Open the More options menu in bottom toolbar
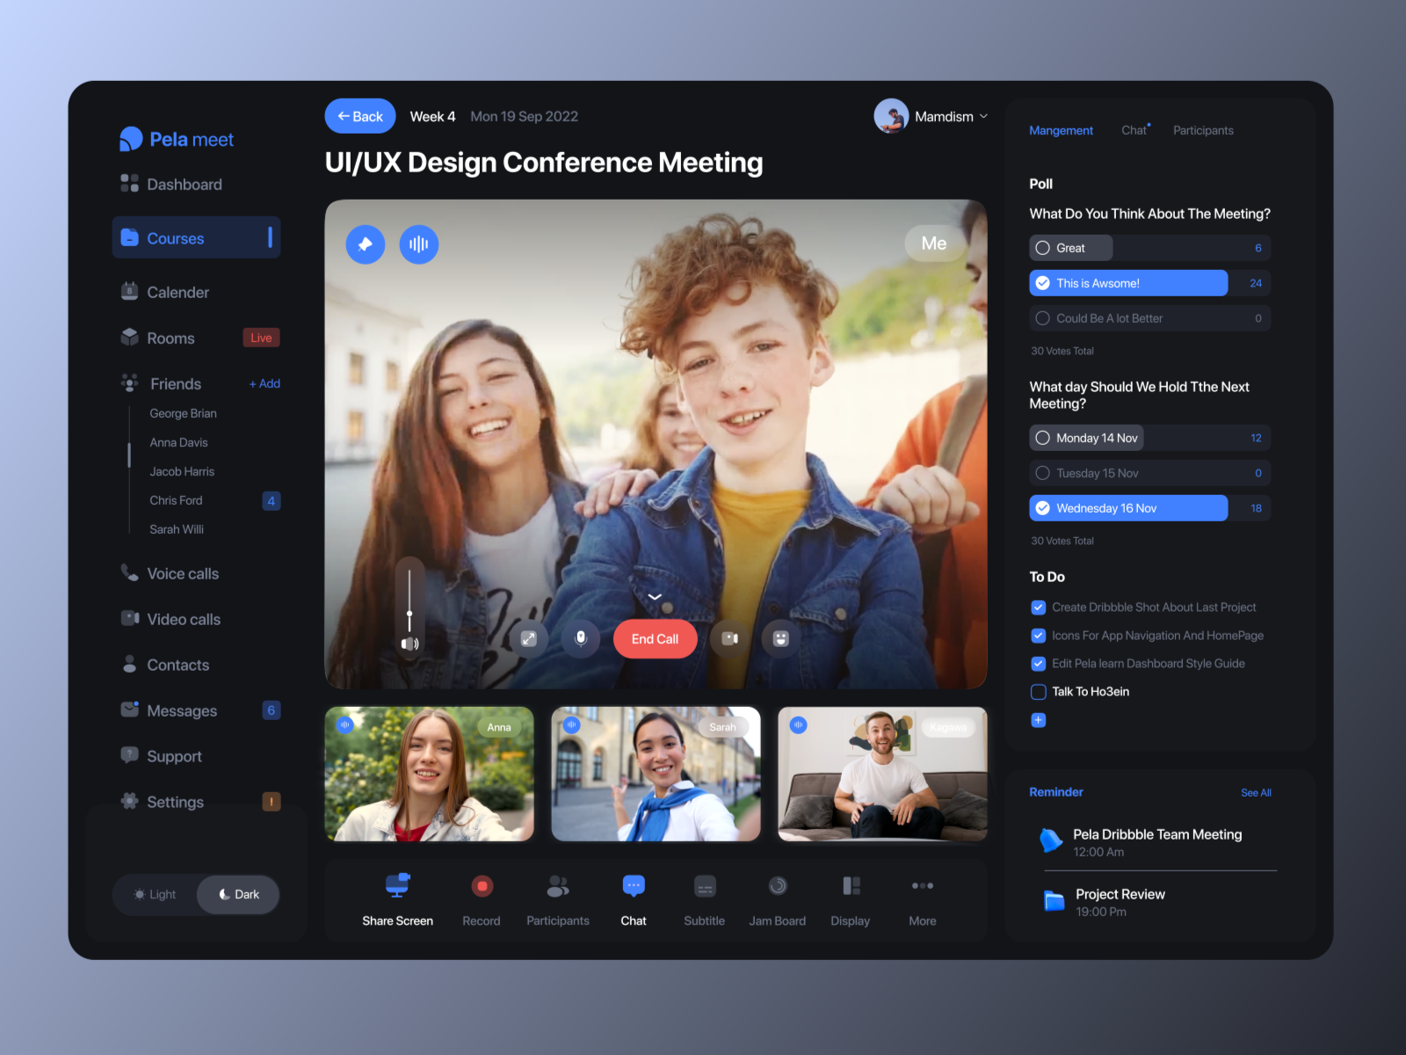 pyautogui.click(x=922, y=886)
